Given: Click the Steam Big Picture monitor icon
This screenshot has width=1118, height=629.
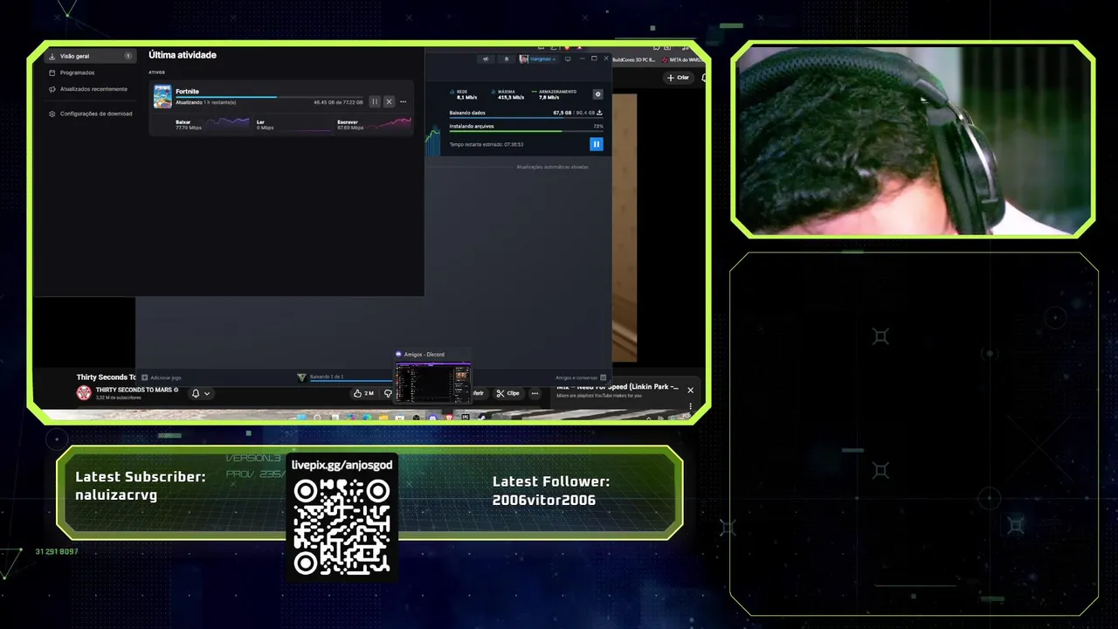Looking at the screenshot, I should tap(568, 59).
